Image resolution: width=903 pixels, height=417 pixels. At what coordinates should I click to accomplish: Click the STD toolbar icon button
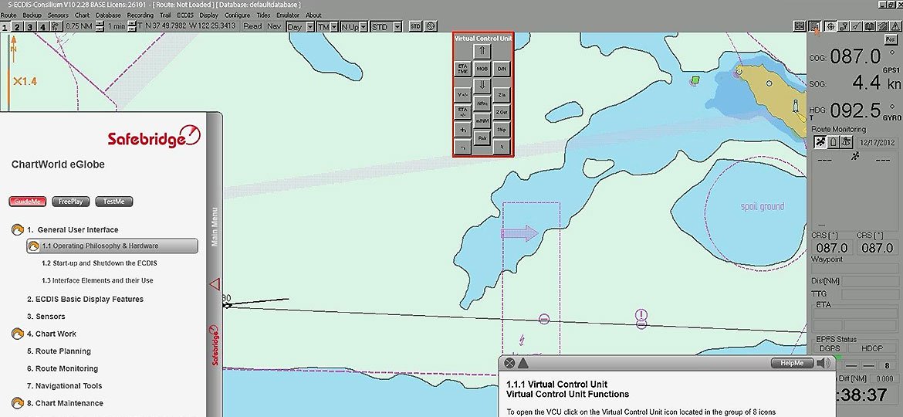click(415, 26)
